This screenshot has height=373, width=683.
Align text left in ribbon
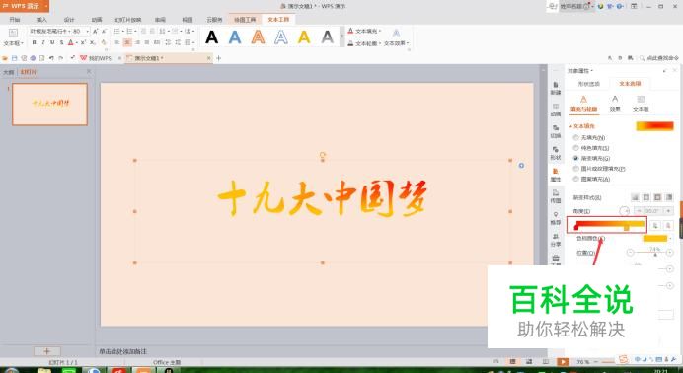116,42
